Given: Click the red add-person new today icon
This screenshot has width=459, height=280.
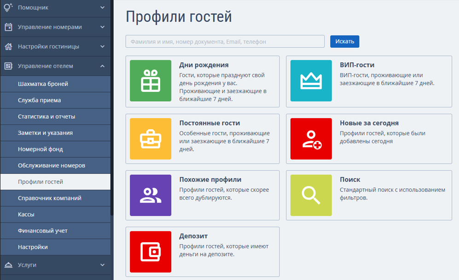Looking at the screenshot, I should click(x=311, y=139).
